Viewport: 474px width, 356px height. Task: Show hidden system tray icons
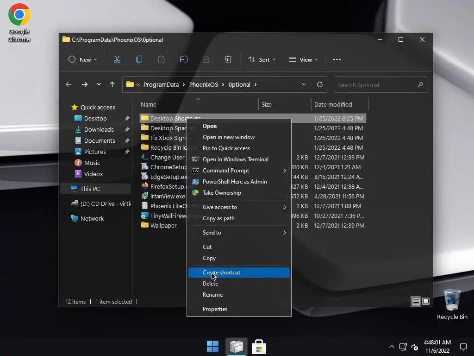coord(392,347)
